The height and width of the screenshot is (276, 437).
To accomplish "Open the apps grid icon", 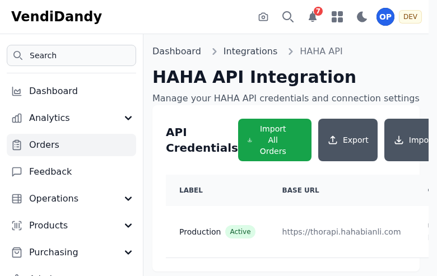I will (x=337, y=17).
